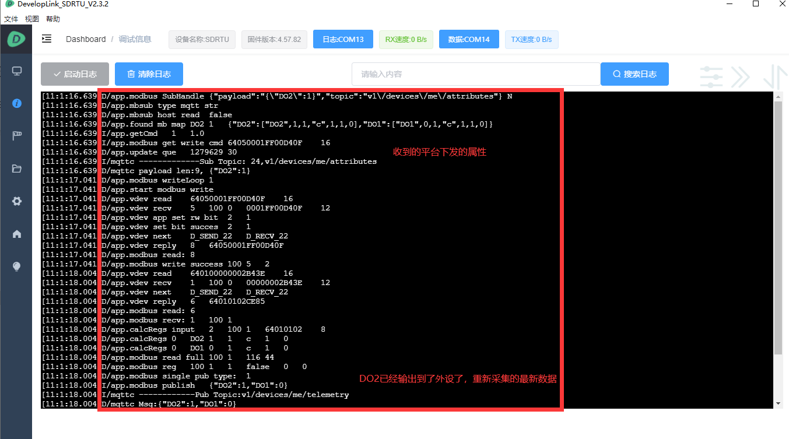Screen dimensions: 789x439
Task: Click log line 'D/app.modbus single pub type'
Action: pyautogui.click(x=146, y=376)
